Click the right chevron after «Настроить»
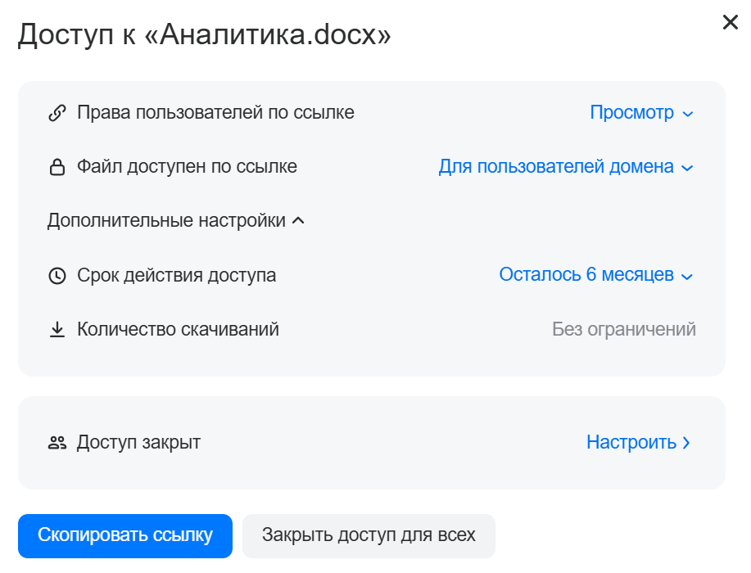This screenshot has width=751, height=573. pos(686,443)
